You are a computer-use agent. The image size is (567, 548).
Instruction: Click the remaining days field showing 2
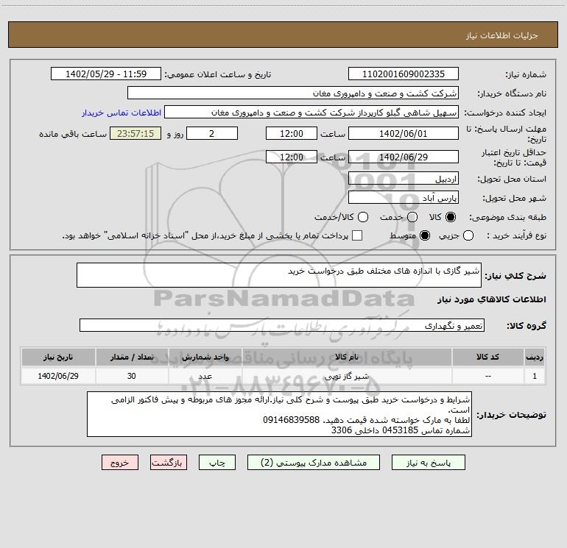pos(212,133)
